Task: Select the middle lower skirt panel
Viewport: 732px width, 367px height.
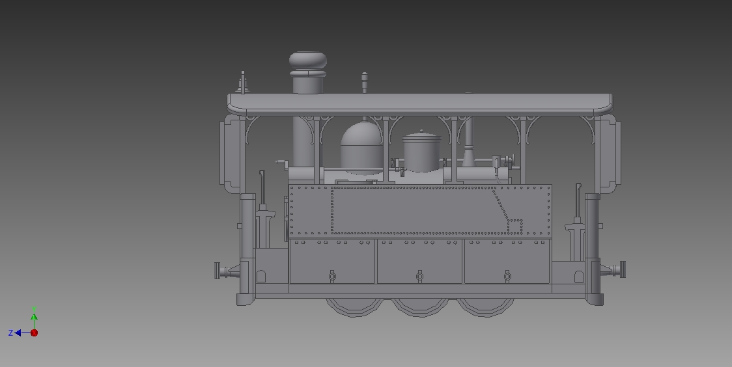Action: 420,262
